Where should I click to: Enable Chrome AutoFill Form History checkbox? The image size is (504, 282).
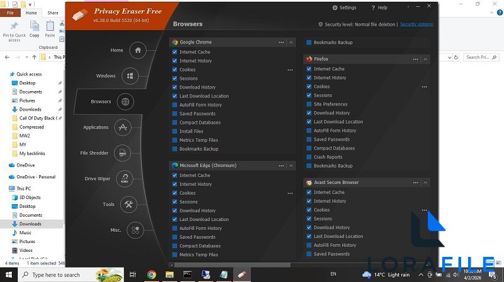coord(175,105)
